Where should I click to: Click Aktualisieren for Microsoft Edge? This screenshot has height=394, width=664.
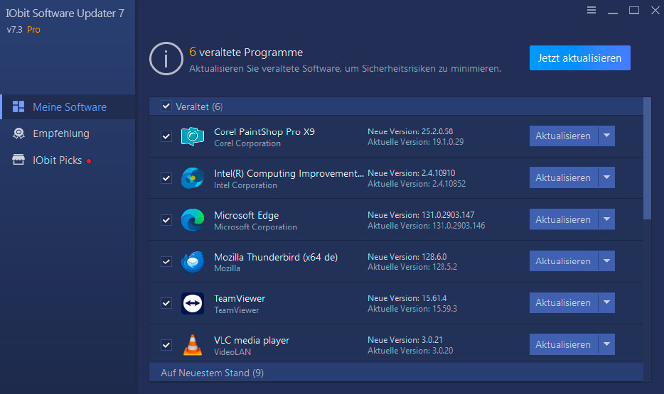[564, 219]
